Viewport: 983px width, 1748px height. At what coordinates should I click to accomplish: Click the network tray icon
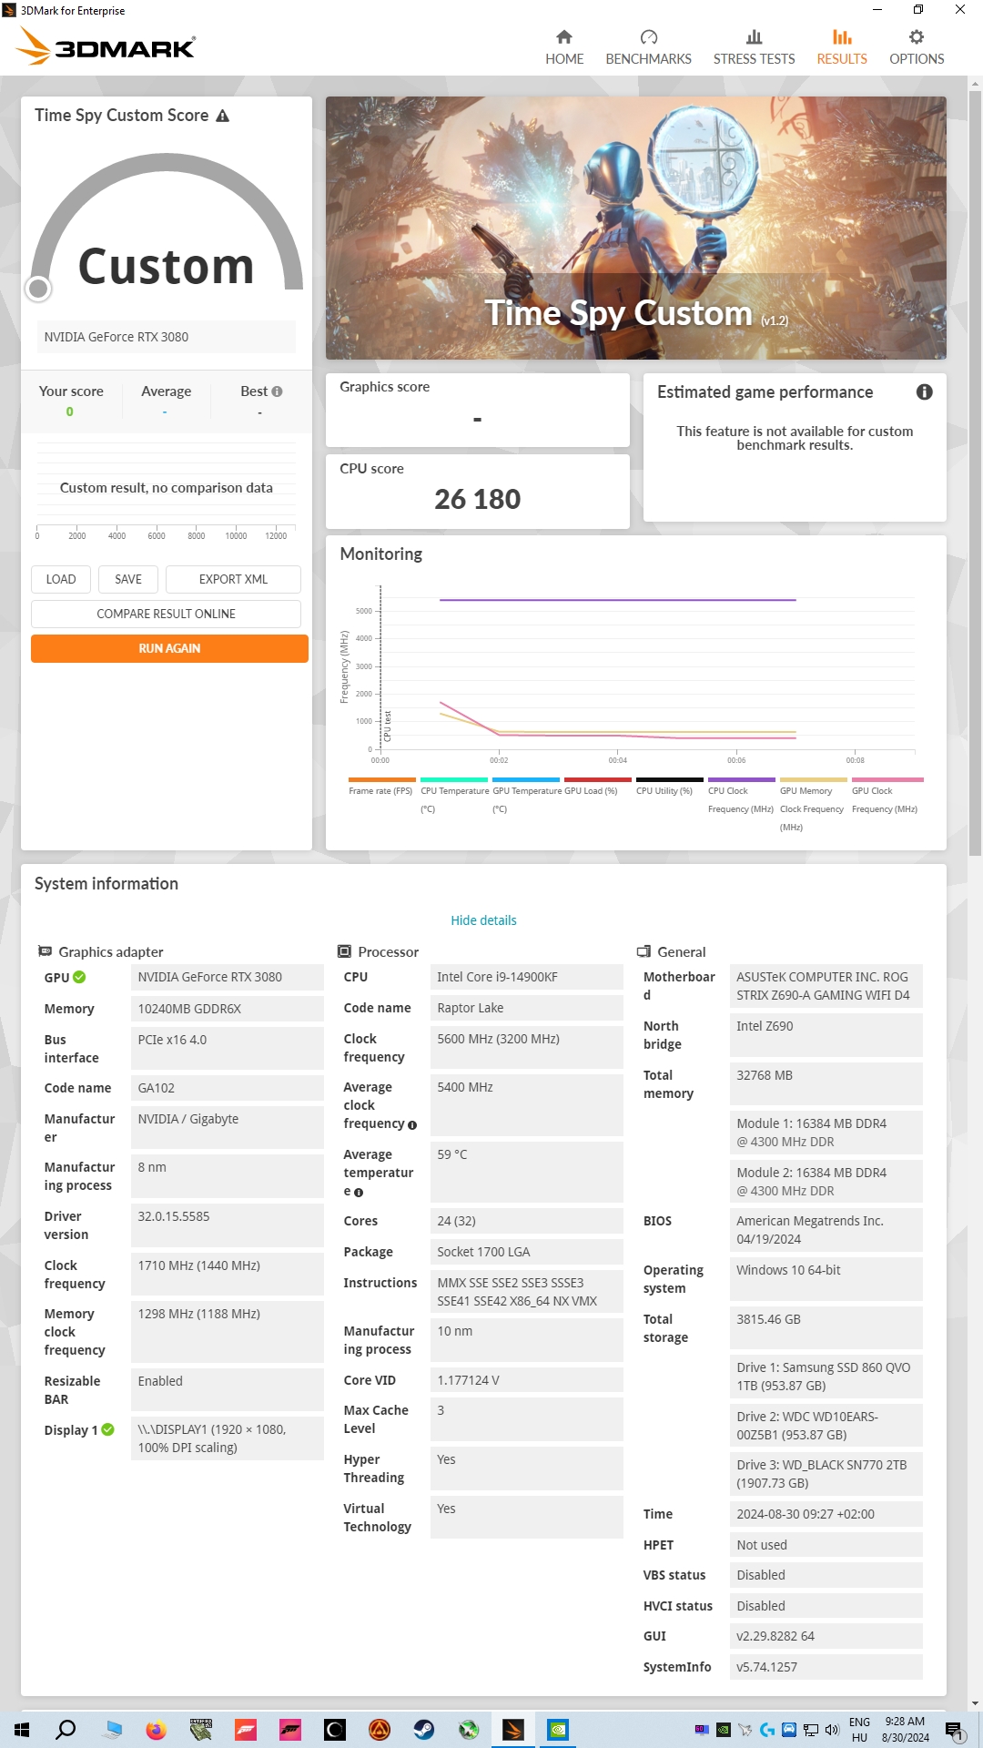tap(810, 1730)
